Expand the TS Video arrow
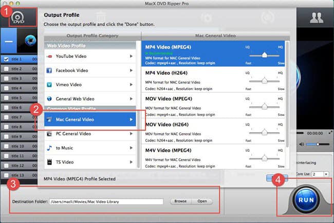This screenshot has height=223, width=334. 131,162
